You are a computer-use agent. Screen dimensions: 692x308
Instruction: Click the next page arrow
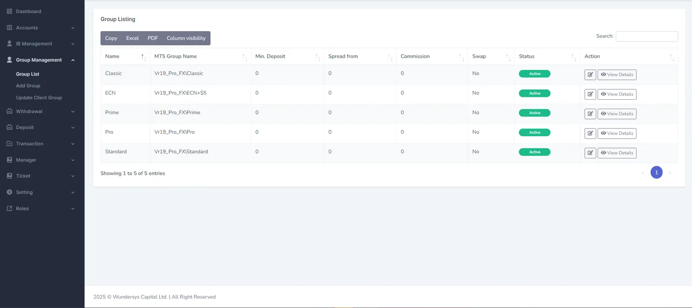pos(670,173)
